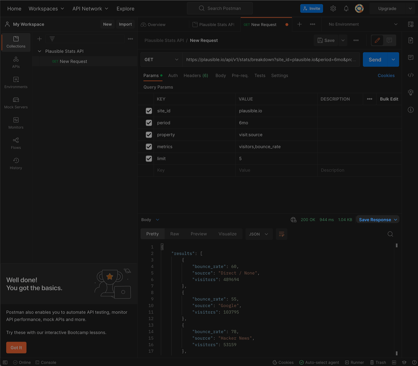Uncheck the site_id parameter
The image size is (418, 366).
pyautogui.click(x=149, y=111)
